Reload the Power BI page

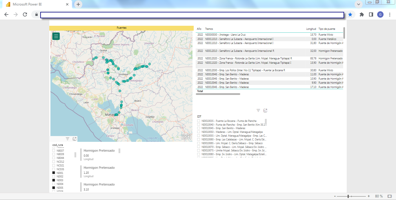click(25, 14)
